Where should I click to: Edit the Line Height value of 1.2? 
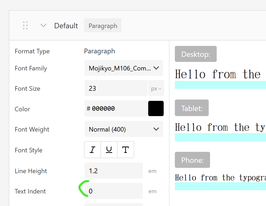click(x=113, y=171)
